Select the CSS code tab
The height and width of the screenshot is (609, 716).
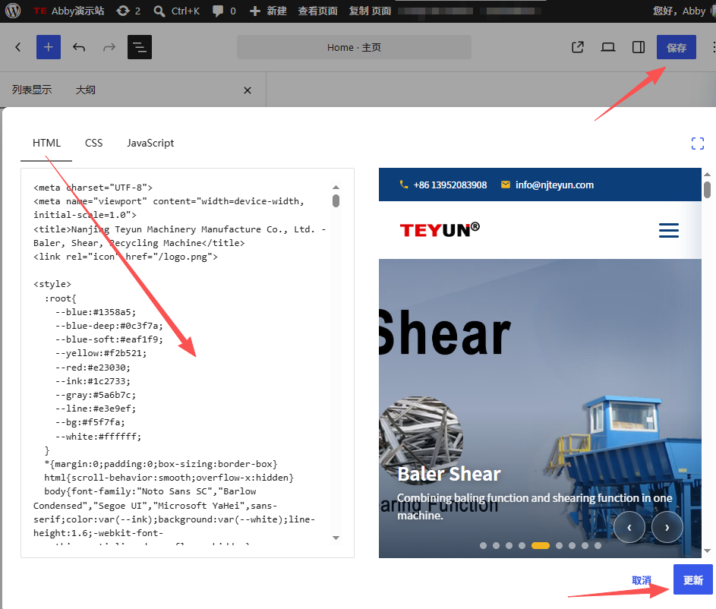[x=93, y=144]
